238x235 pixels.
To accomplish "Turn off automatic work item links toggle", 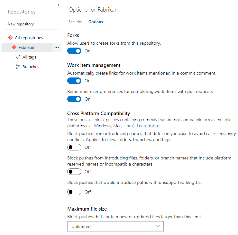I will pos(74,81).
